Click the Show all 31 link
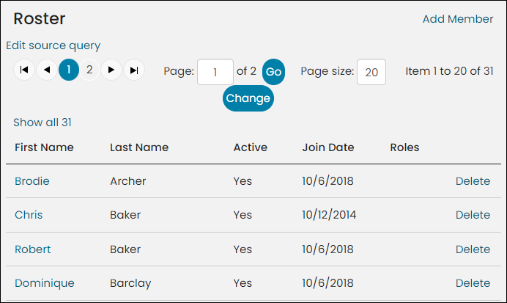Image resolution: width=507 pixels, height=303 pixels. 42,123
